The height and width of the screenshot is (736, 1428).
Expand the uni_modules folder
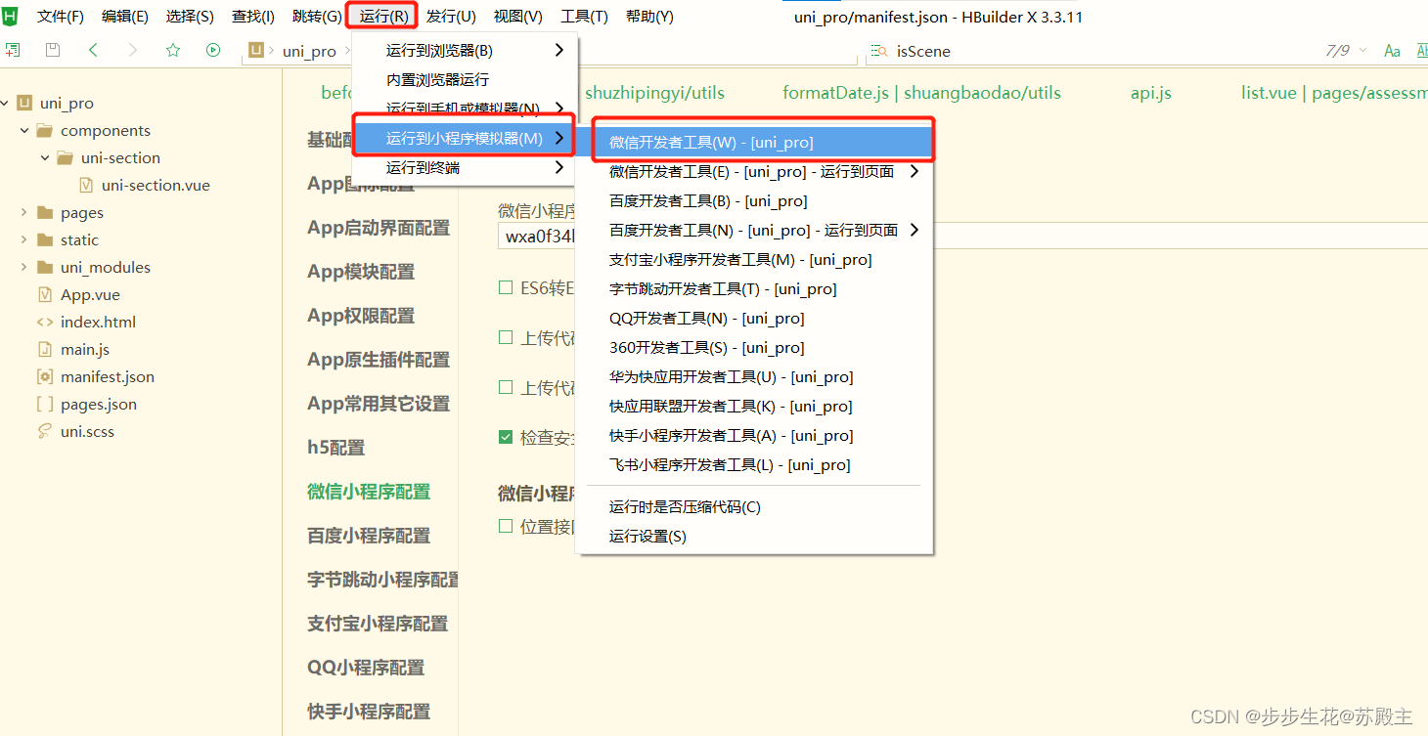(x=24, y=267)
